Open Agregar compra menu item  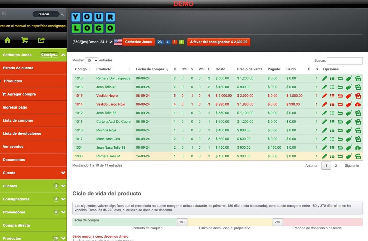click(33, 94)
